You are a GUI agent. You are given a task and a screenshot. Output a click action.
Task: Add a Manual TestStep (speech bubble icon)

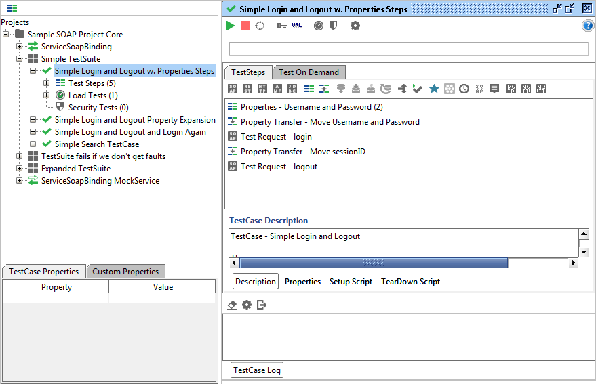click(x=494, y=89)
